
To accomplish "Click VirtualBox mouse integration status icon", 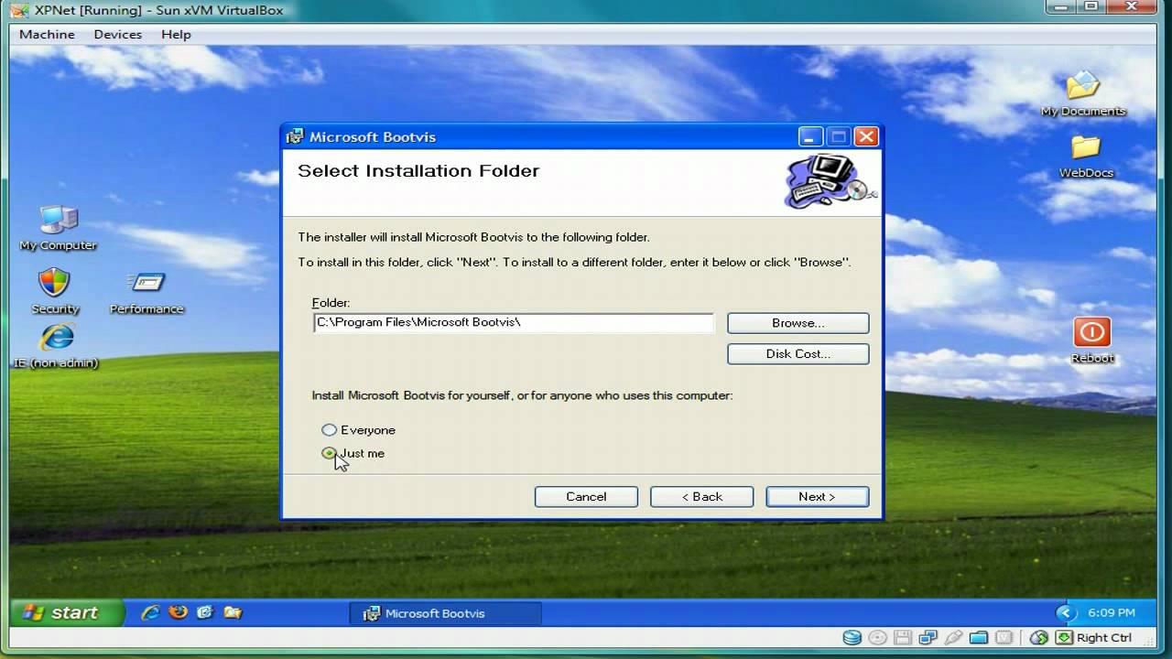I will click(1038, 638).
